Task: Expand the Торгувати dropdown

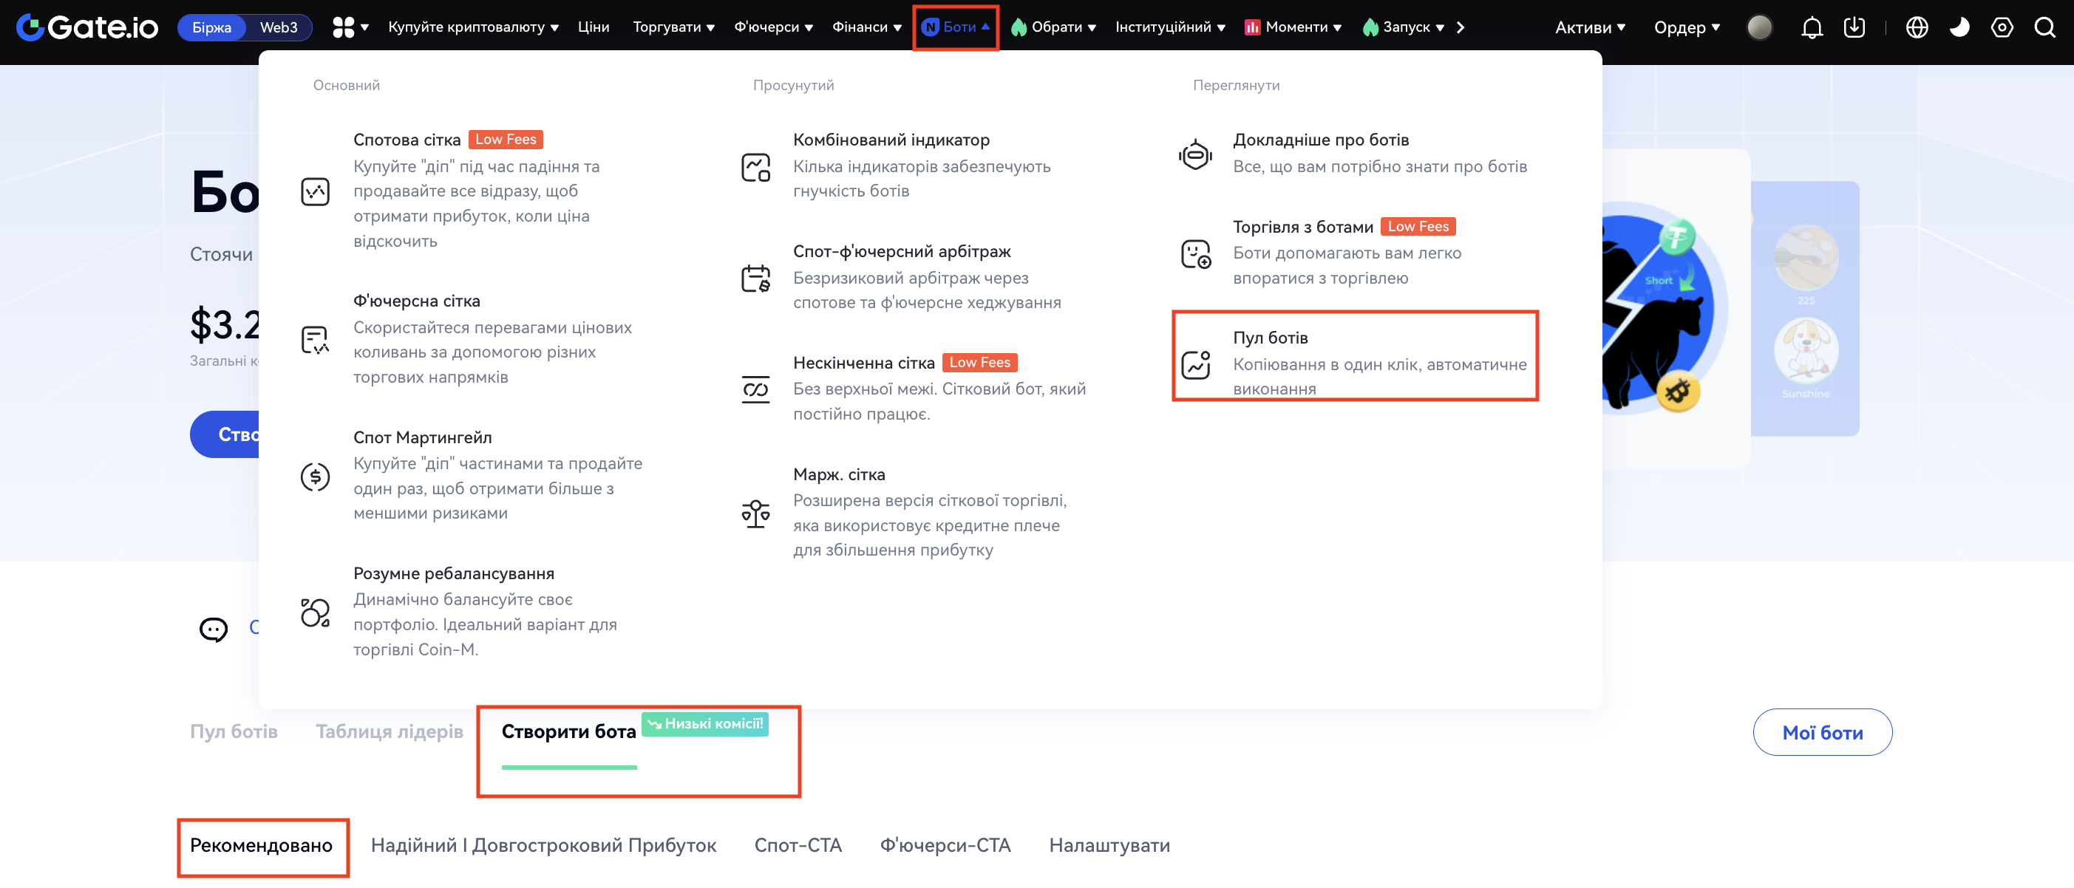Action: click(673, 27)
